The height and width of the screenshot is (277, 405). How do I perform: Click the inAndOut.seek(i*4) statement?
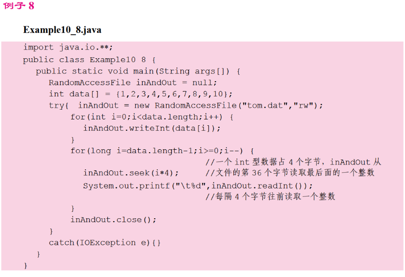point(131,173)
